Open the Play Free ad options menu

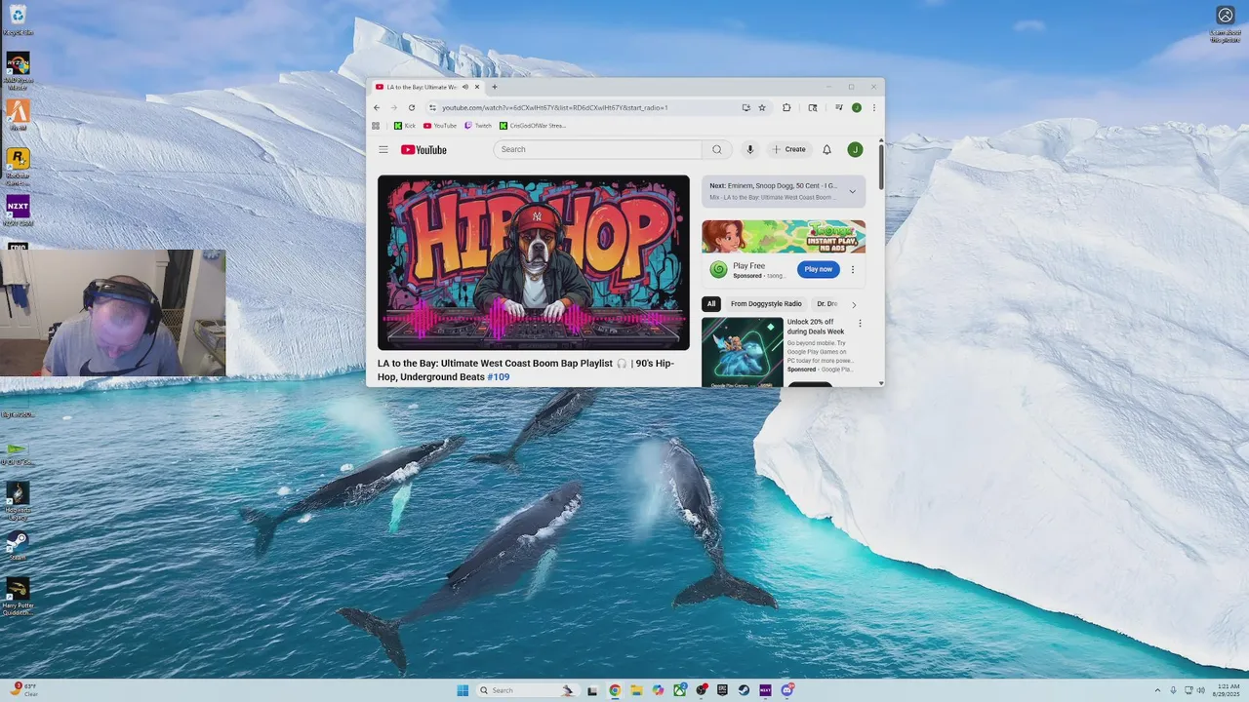(852, 269)
